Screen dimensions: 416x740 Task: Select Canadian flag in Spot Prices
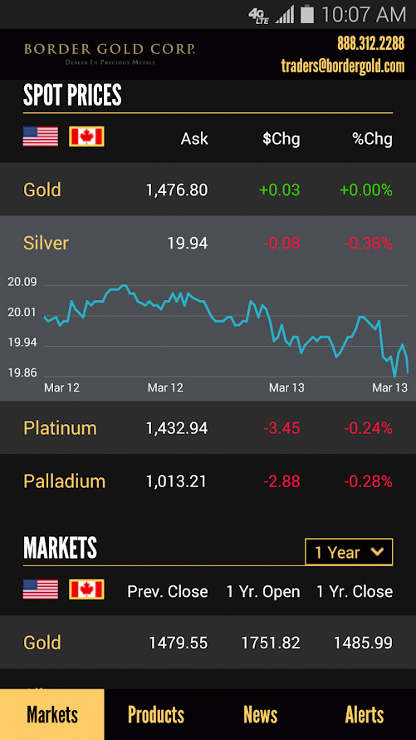point(86,137)
